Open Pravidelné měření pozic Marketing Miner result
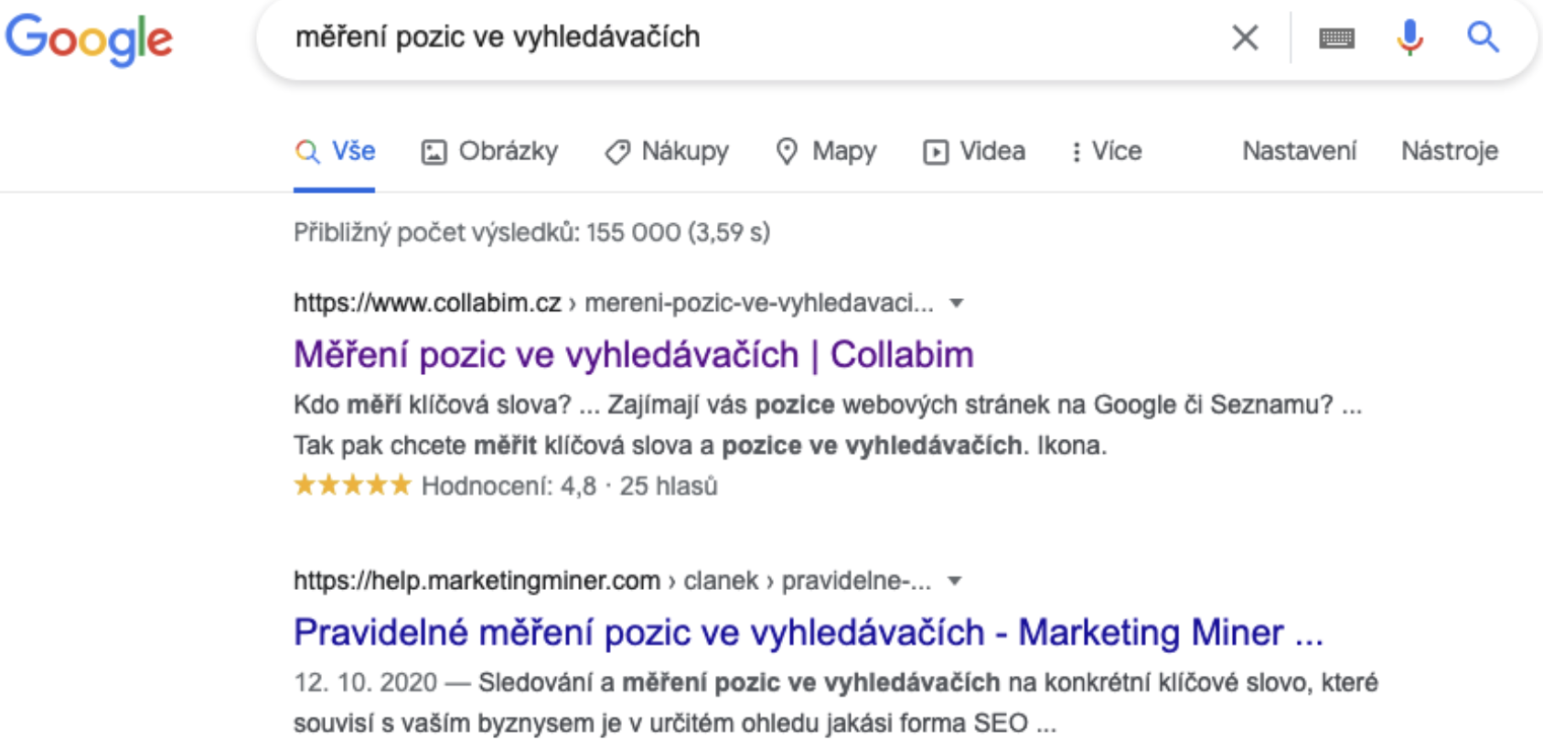Viewport: 1543px width, 750px height. point(809,633)
